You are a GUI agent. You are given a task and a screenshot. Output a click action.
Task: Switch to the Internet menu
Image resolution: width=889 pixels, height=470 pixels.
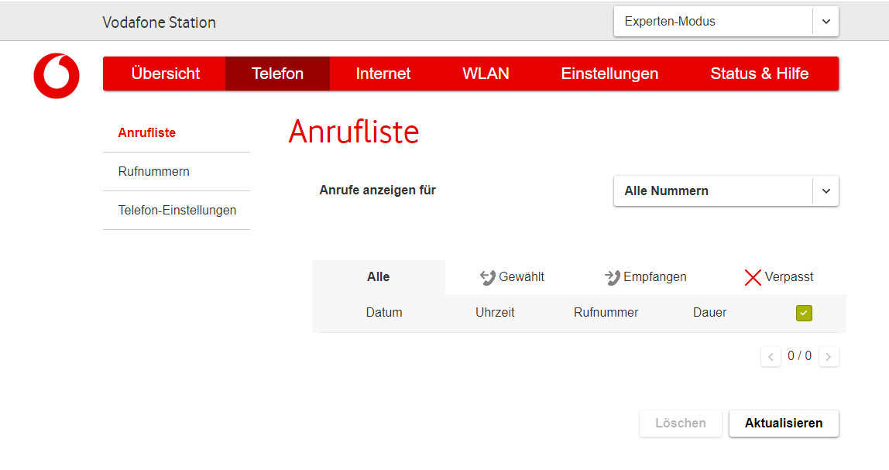pyautogui.click(x=383, y=74)
